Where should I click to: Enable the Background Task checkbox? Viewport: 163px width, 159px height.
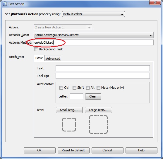point(36,49)
